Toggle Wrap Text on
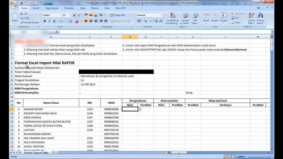283x159 pixels. (118, 15)
